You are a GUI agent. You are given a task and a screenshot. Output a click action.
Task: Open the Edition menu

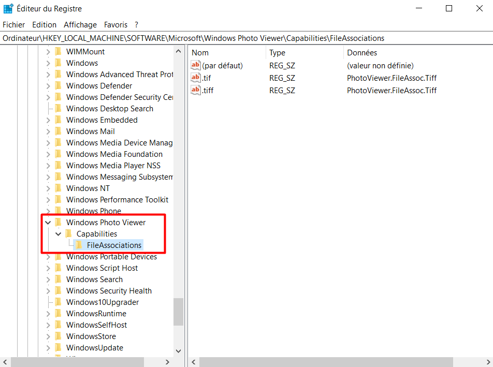[x=45, y=25]
